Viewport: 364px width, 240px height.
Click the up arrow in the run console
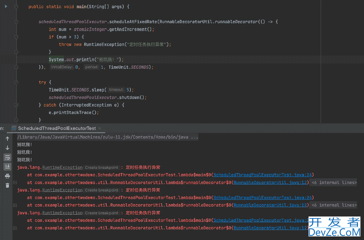pyautogui.click(x=7, y=139)
